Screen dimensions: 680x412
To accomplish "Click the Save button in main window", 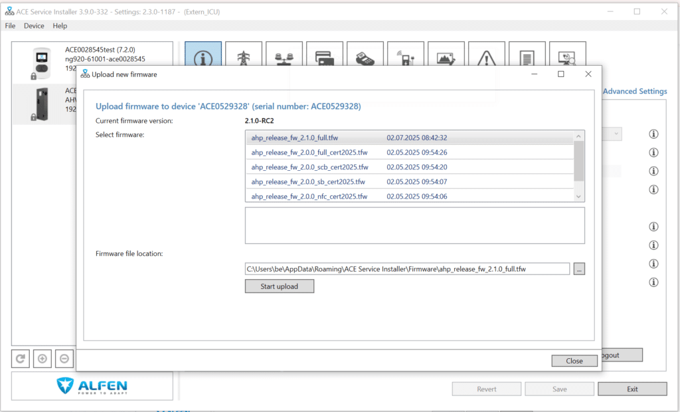I will 559,389.
